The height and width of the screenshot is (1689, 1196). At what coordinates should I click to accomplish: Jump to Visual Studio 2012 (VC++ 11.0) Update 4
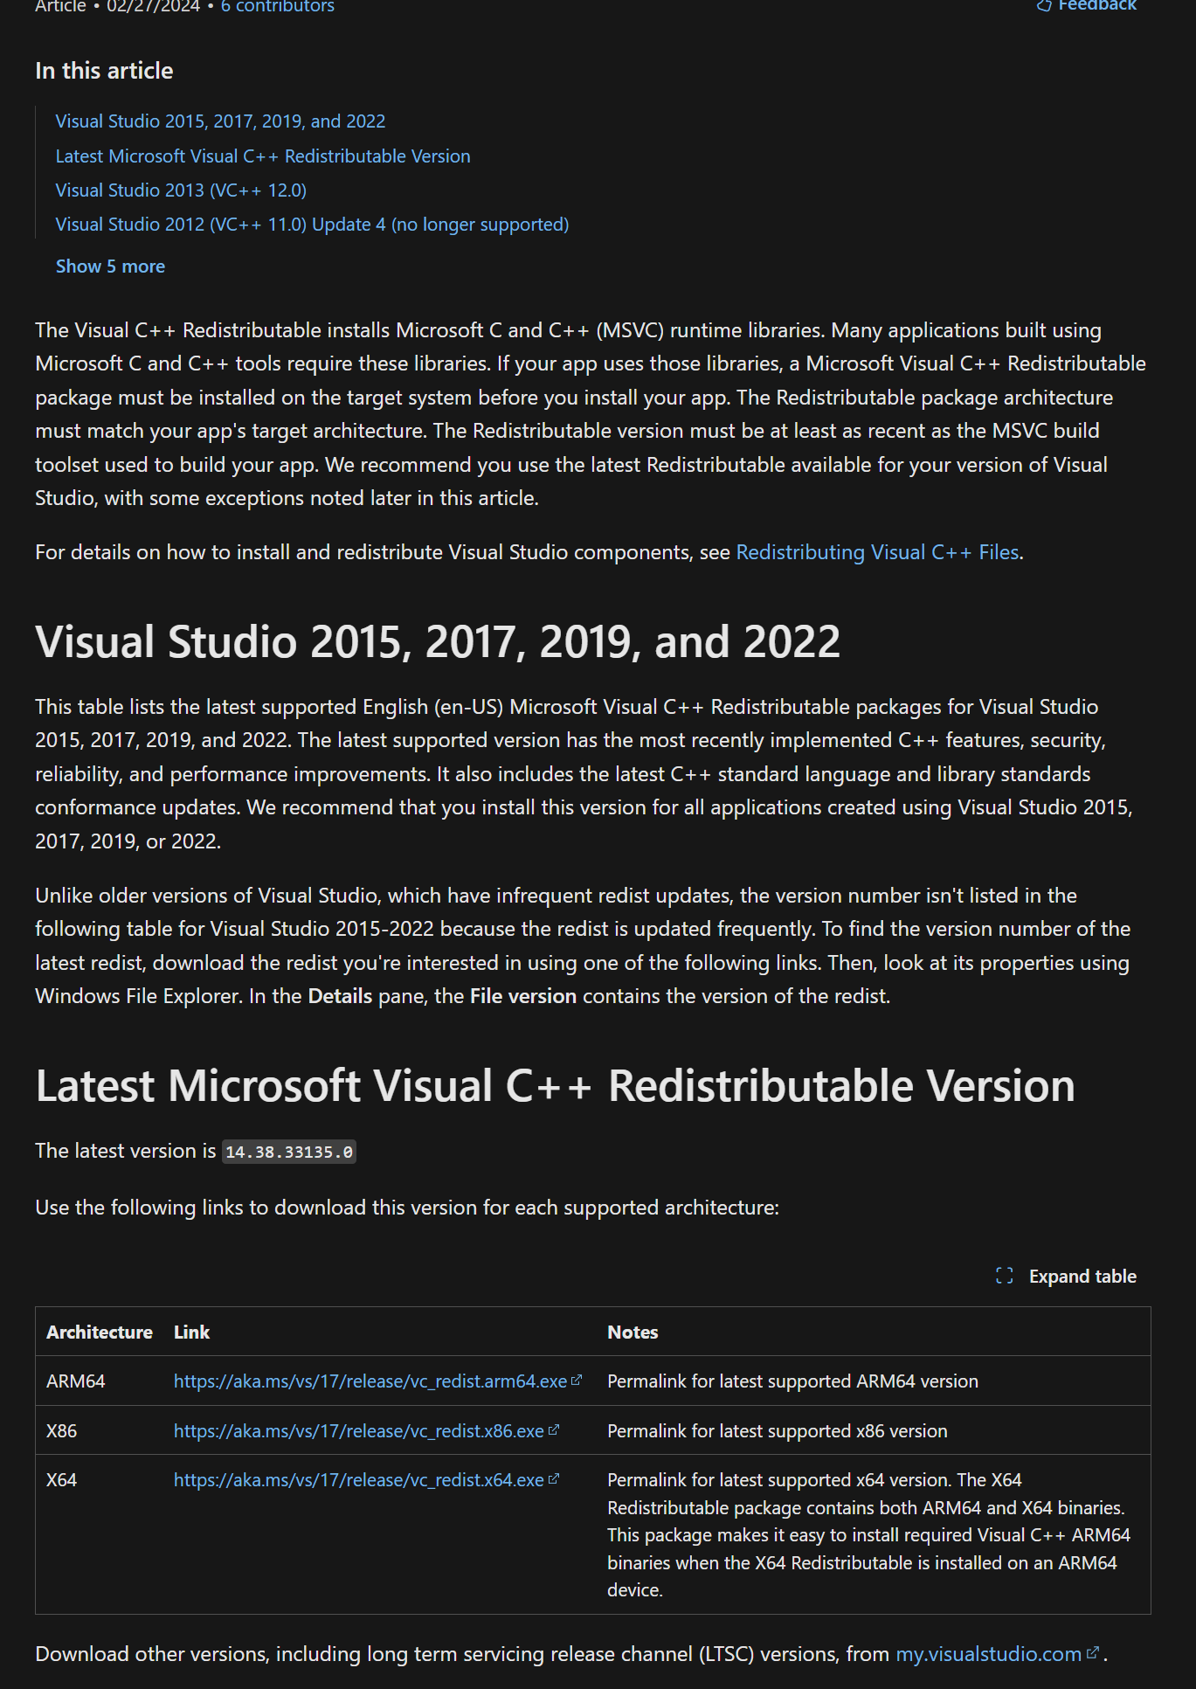pos(312,225)
